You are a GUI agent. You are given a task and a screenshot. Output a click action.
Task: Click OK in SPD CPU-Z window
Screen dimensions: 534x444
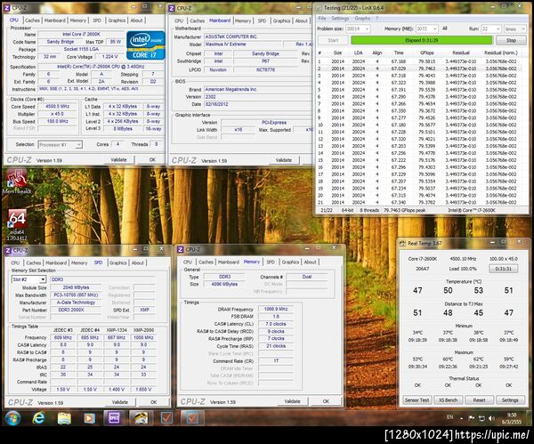[154, 402]
